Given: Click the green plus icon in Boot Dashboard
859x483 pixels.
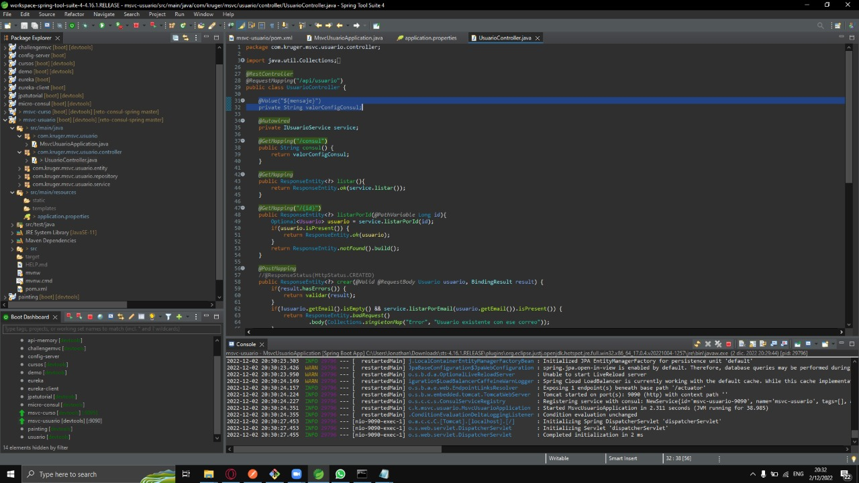Looking at the screenshot, I should point(179,317).
